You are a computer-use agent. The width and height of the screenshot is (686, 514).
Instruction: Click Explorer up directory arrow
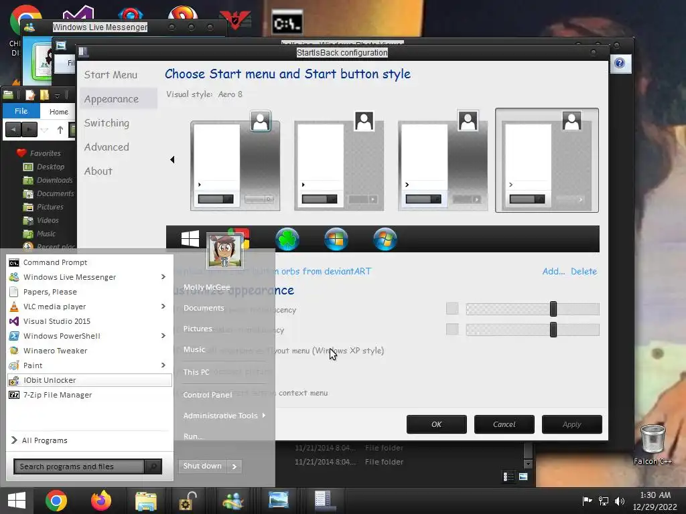(60, 129)
